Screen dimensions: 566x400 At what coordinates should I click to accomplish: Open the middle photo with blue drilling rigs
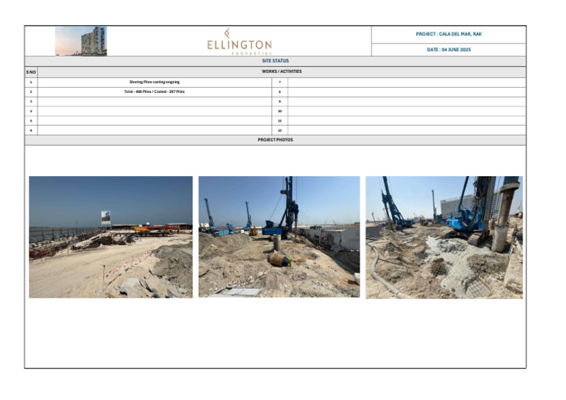(279, 236)
